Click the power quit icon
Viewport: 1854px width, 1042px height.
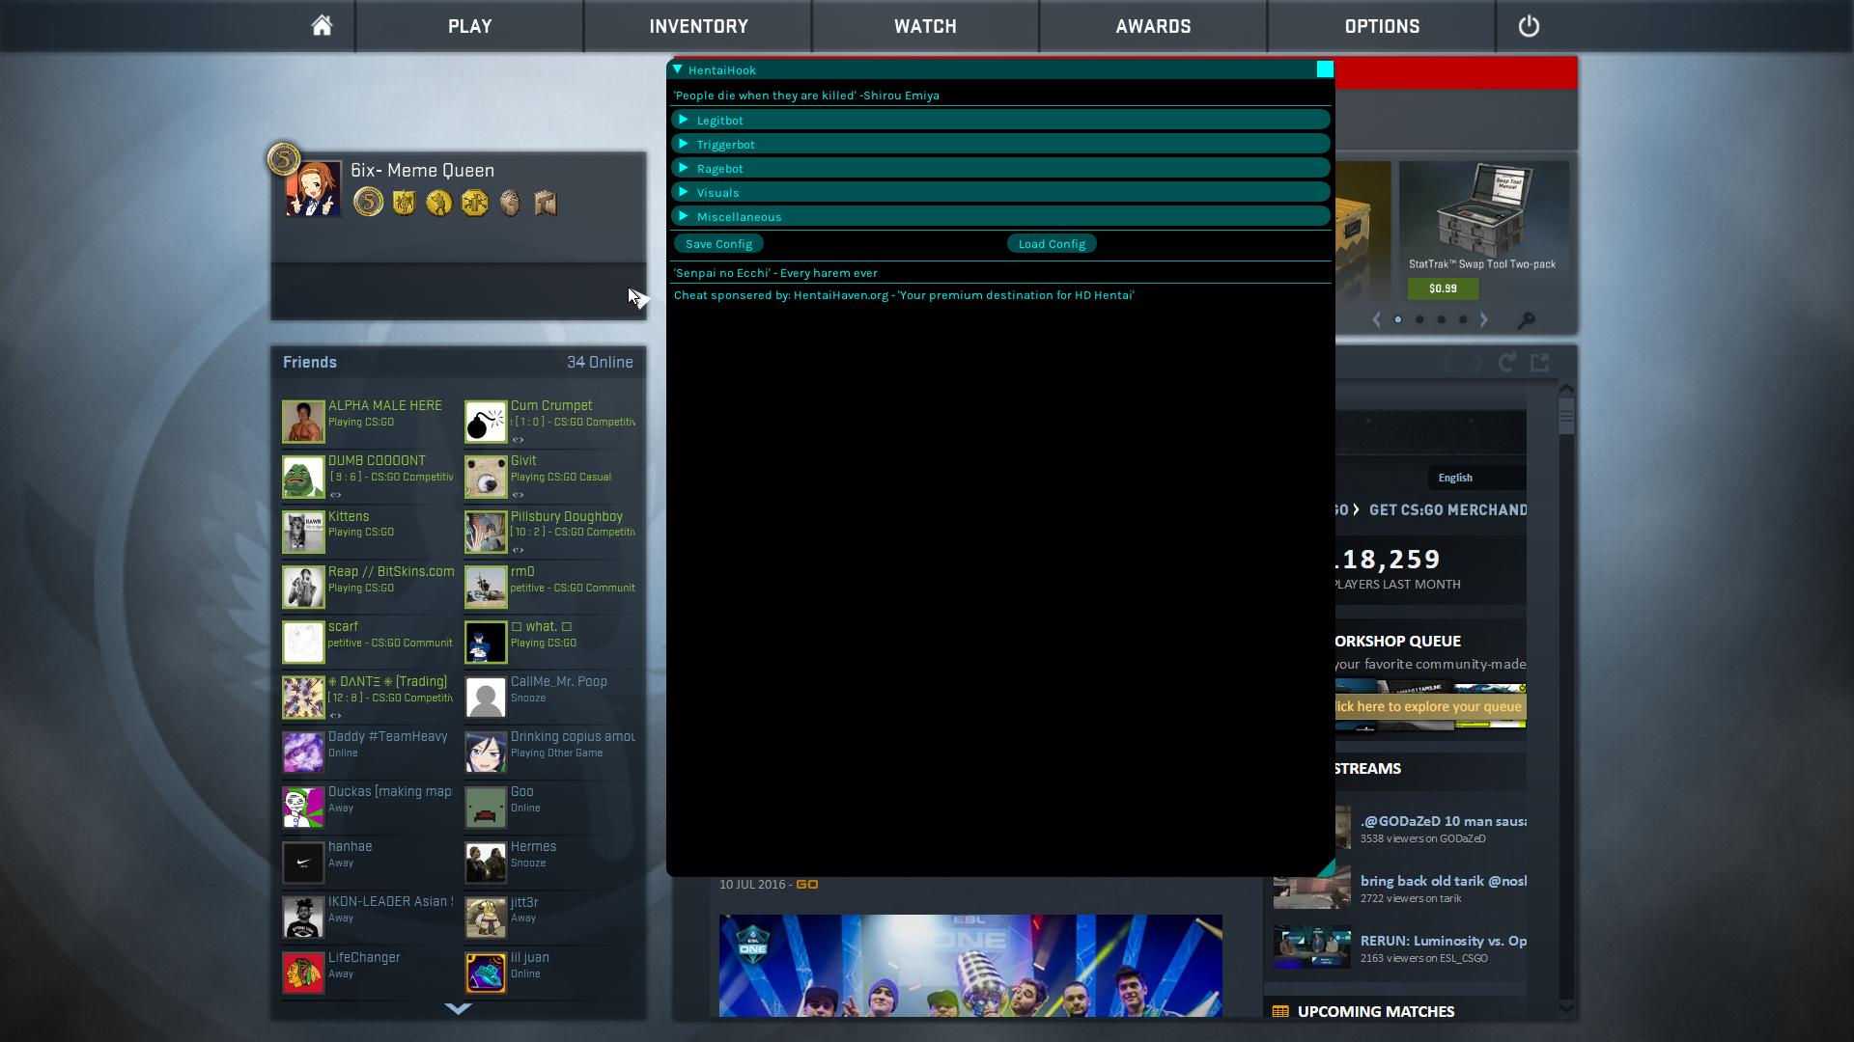tap(1529, 26)
